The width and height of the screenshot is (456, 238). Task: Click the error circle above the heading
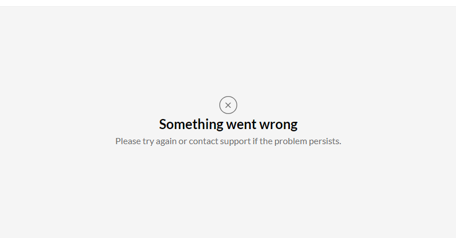pyautogui.click(x=228, y=105)
